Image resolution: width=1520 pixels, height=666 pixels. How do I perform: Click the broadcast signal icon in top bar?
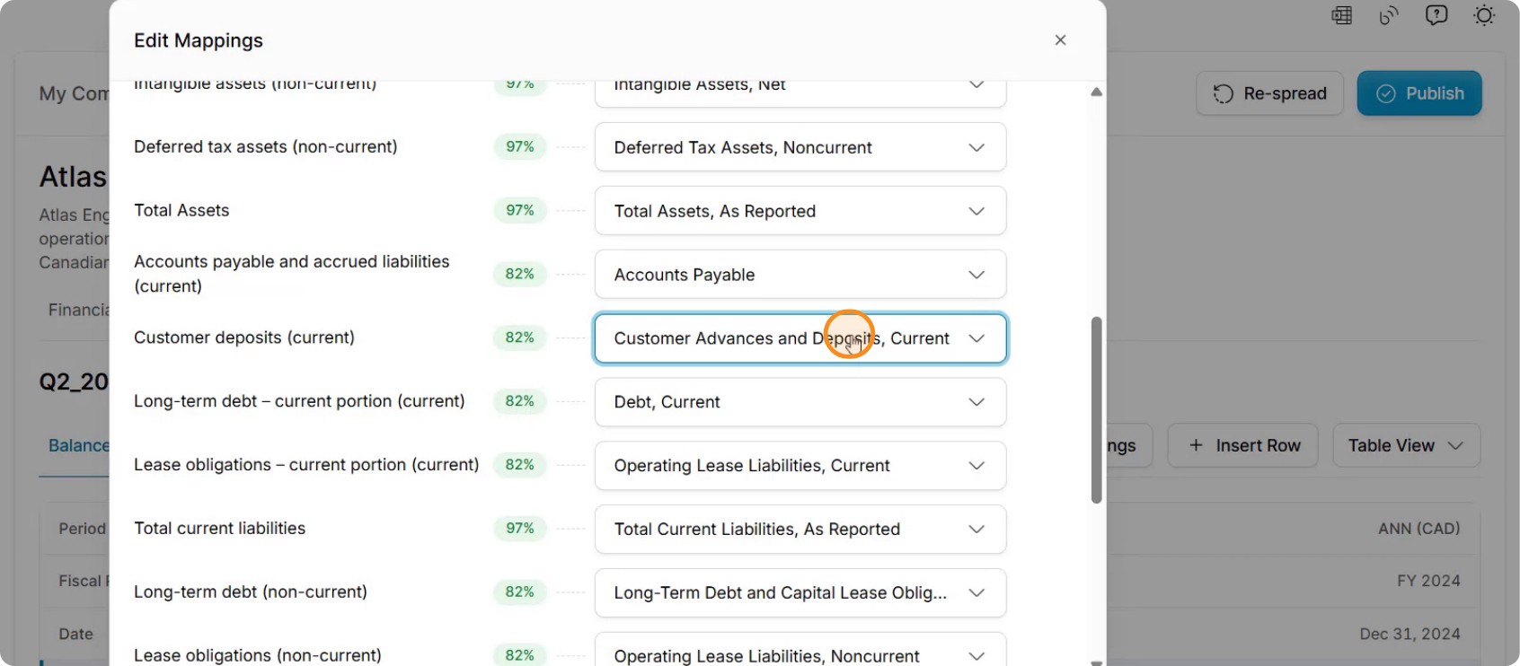(1389, 15)
